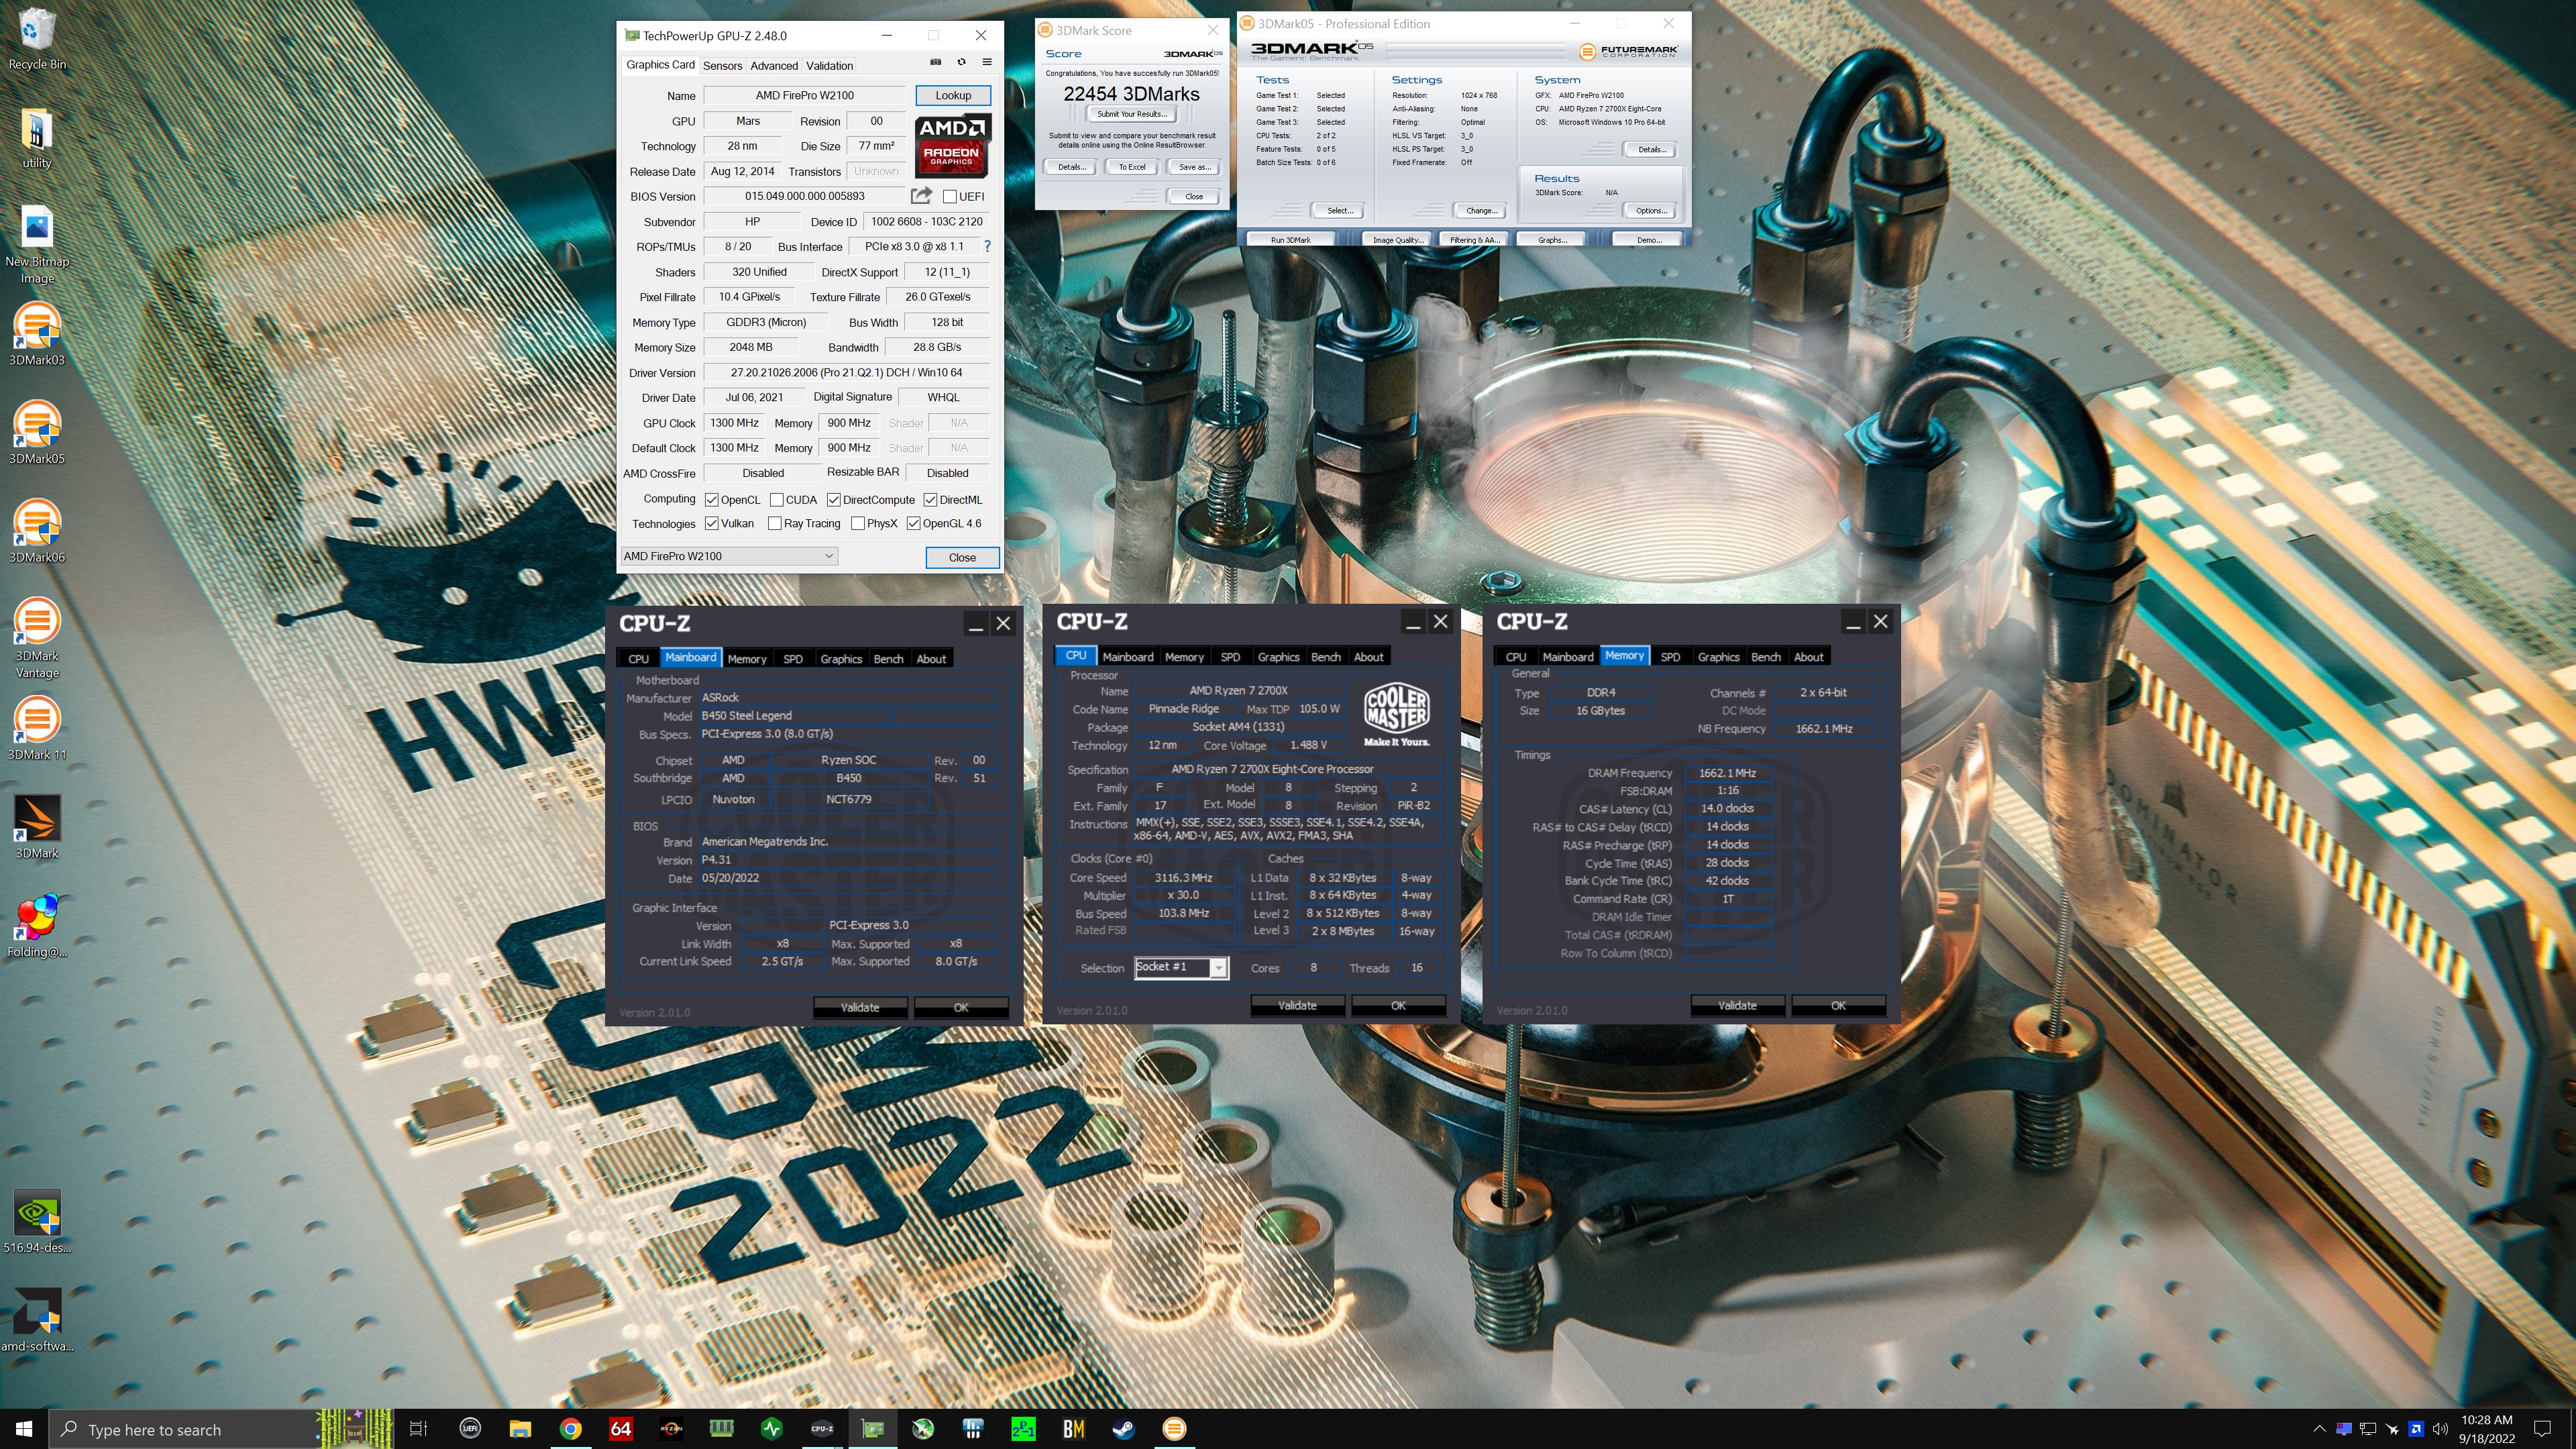Open Bench tab in middle CPU-Z window
The image size is (2576, 1449).
[x=1325, y=657]
